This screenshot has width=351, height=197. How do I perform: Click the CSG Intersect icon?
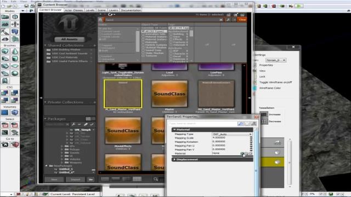tap(5, 100)
